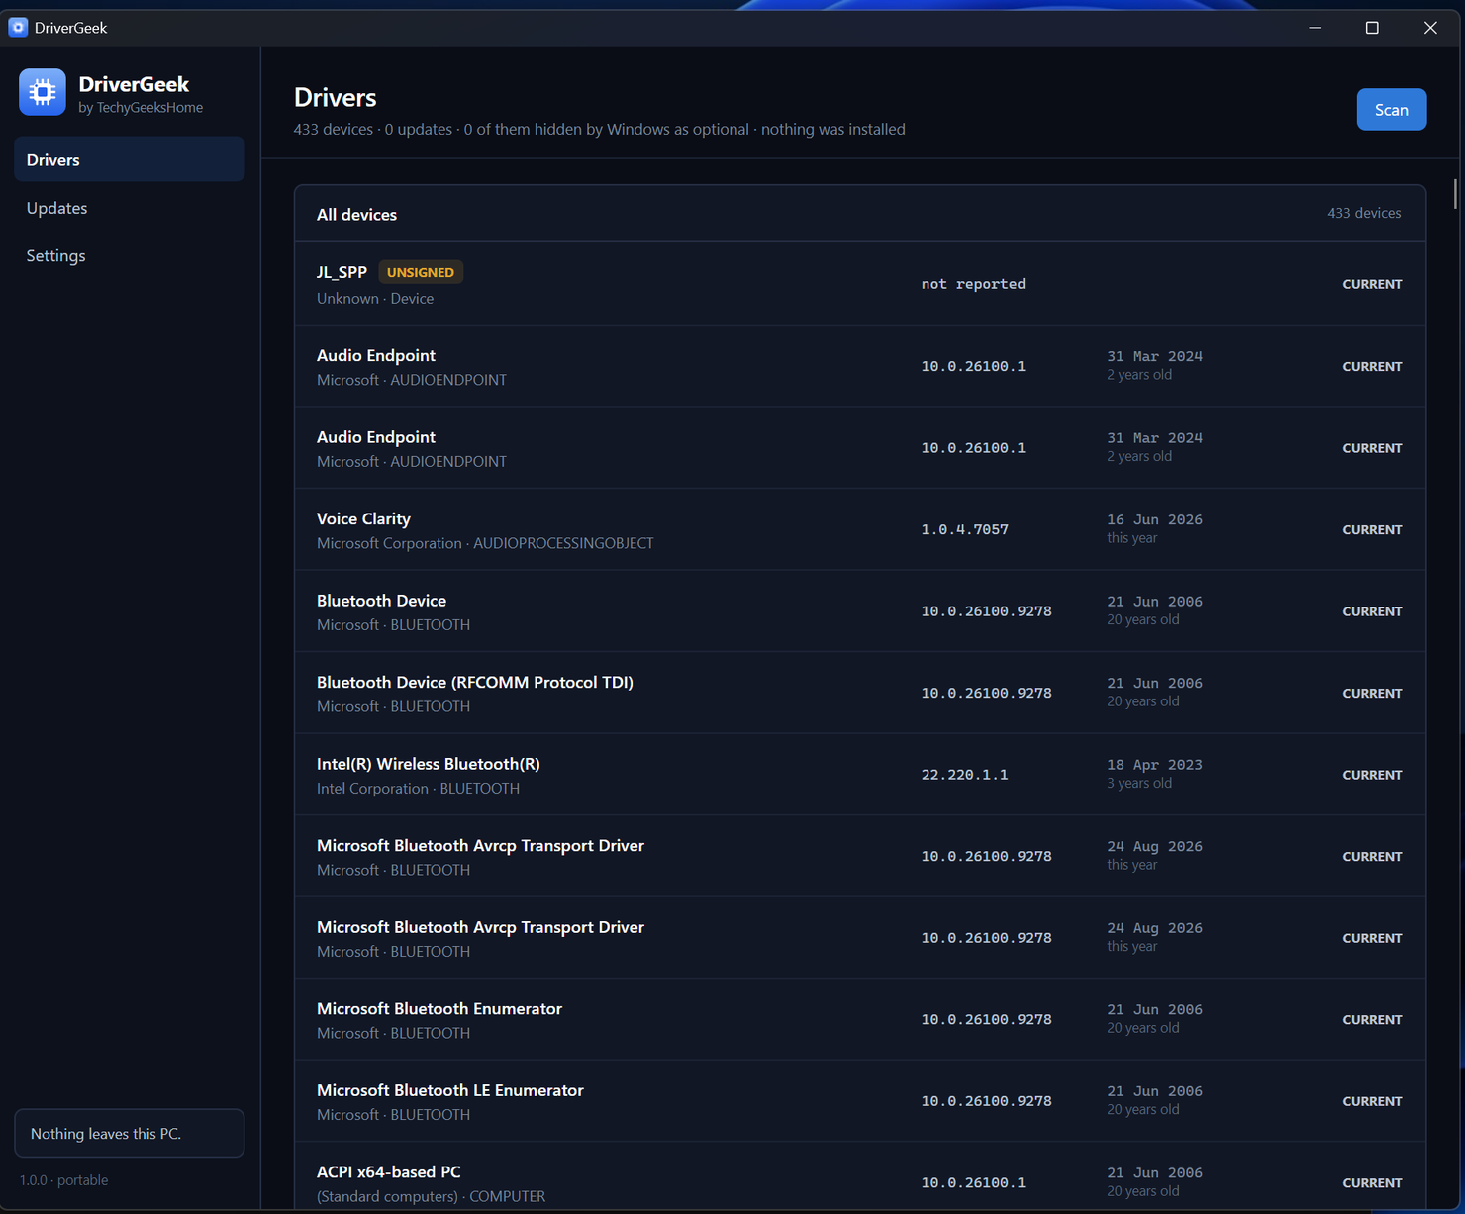
Task: Click 31 Mar 2024 date on first Audio Endpoint
Action: tap(1154, 356)
